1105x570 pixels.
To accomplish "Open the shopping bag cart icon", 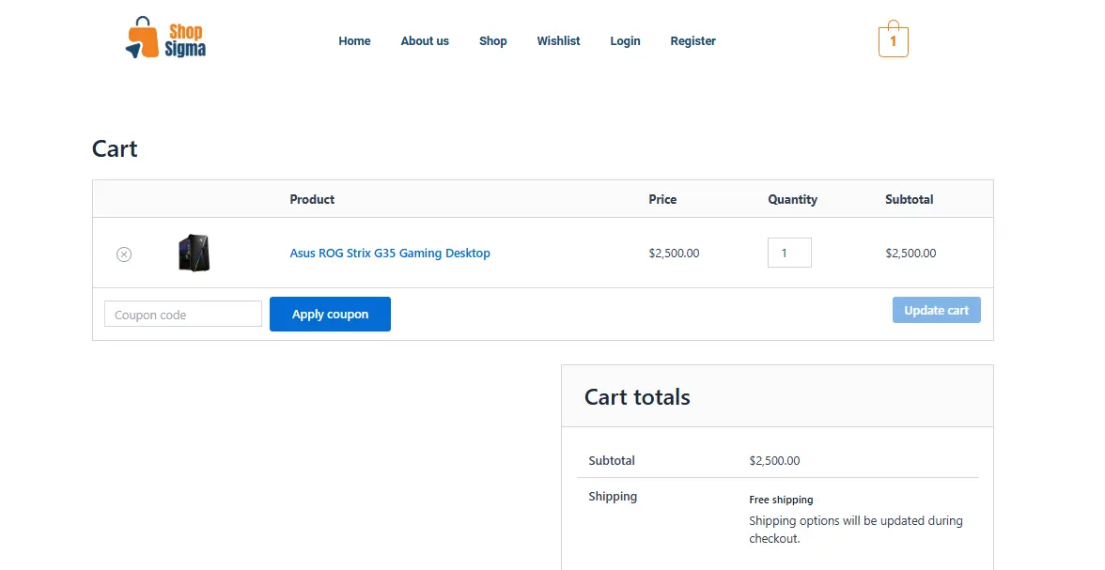I will tap(893, 39).
